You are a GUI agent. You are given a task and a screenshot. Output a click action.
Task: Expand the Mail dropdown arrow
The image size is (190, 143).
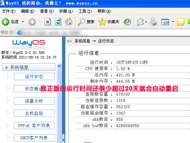pyautogui.click(x=146, y=22)
